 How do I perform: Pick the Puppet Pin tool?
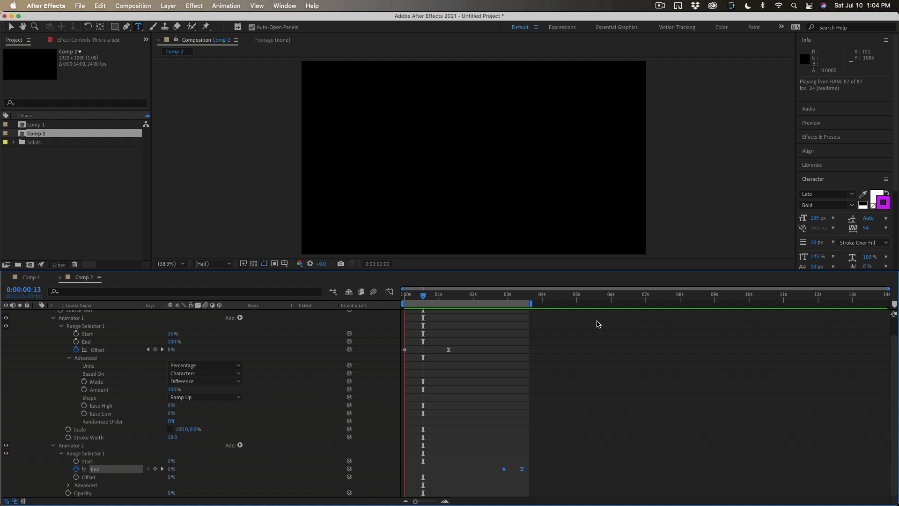(206, 27)
